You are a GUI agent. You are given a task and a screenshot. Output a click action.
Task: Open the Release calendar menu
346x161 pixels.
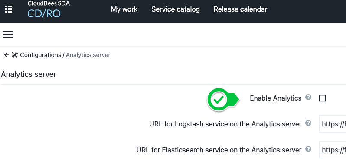coord(241,9)
